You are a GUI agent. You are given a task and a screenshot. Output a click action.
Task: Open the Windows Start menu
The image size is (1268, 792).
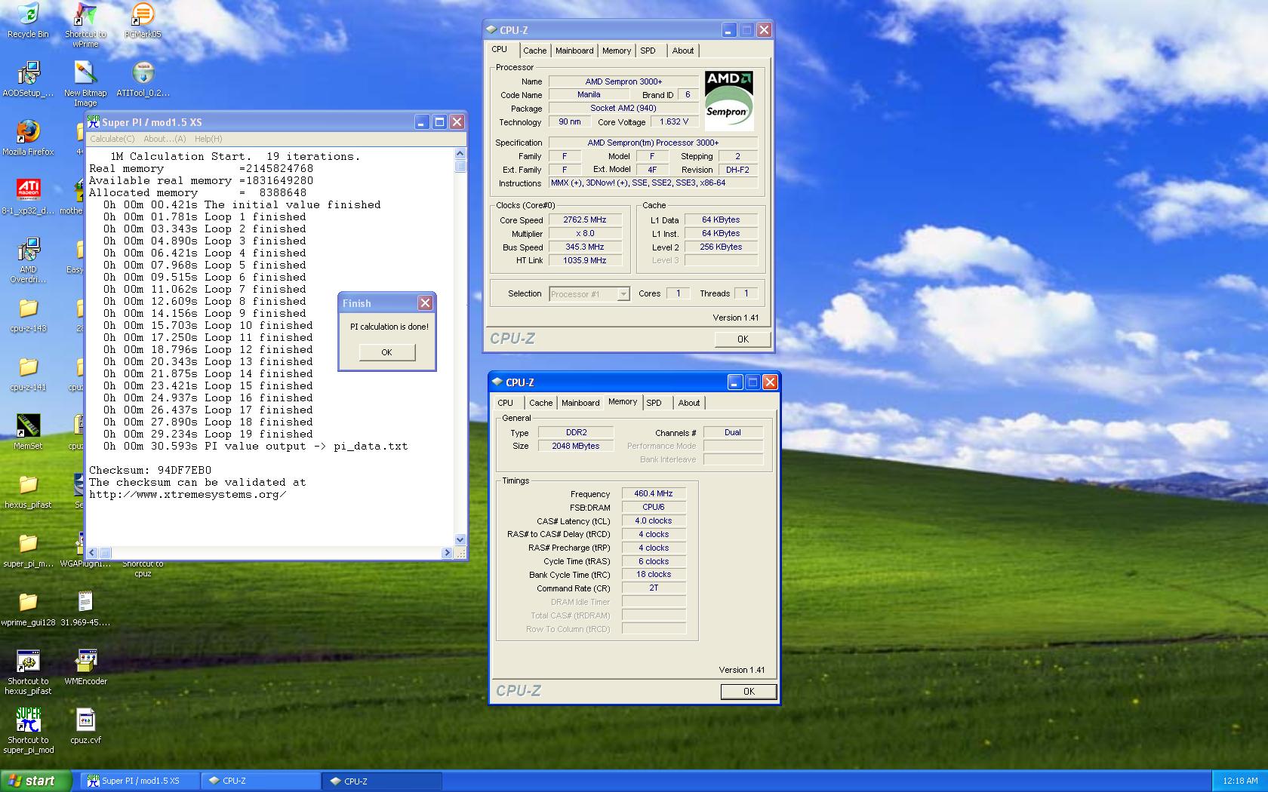click(36, 781)
